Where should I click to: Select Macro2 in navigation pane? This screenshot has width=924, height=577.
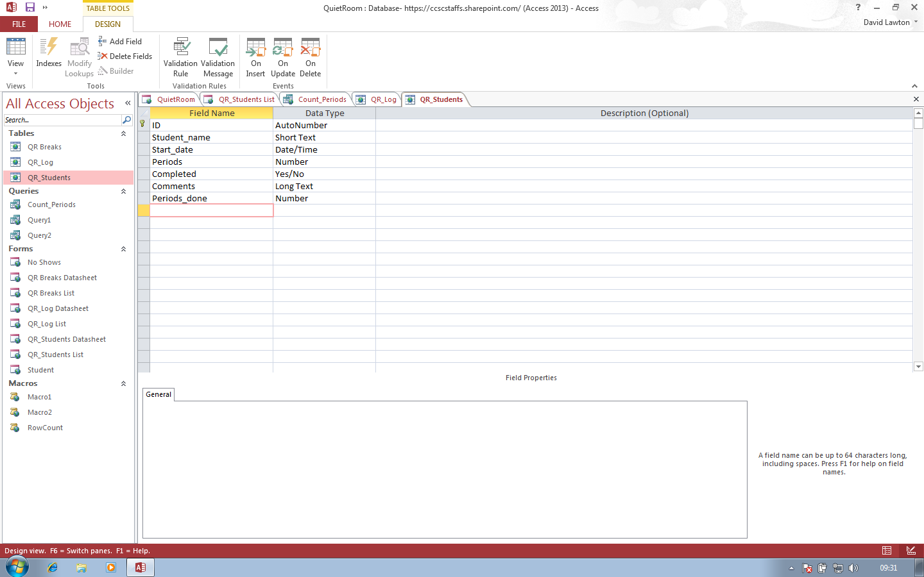click(68, 412)
